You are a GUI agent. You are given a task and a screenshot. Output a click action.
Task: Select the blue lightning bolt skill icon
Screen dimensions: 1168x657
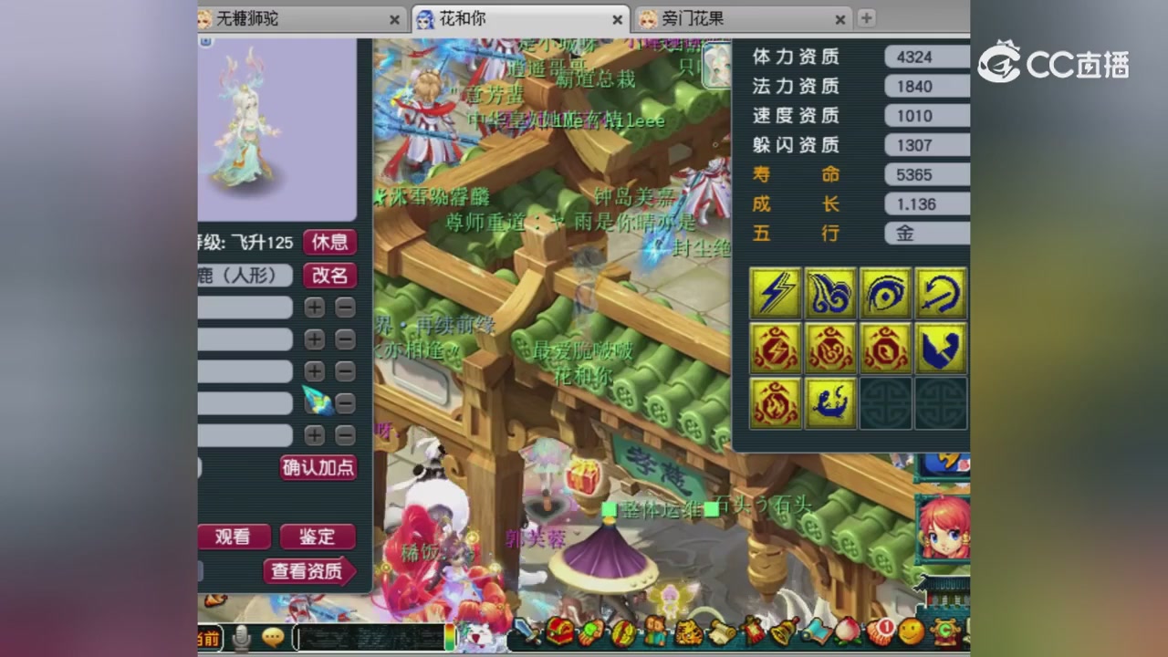pyautogui.click(x=776, y=293)
